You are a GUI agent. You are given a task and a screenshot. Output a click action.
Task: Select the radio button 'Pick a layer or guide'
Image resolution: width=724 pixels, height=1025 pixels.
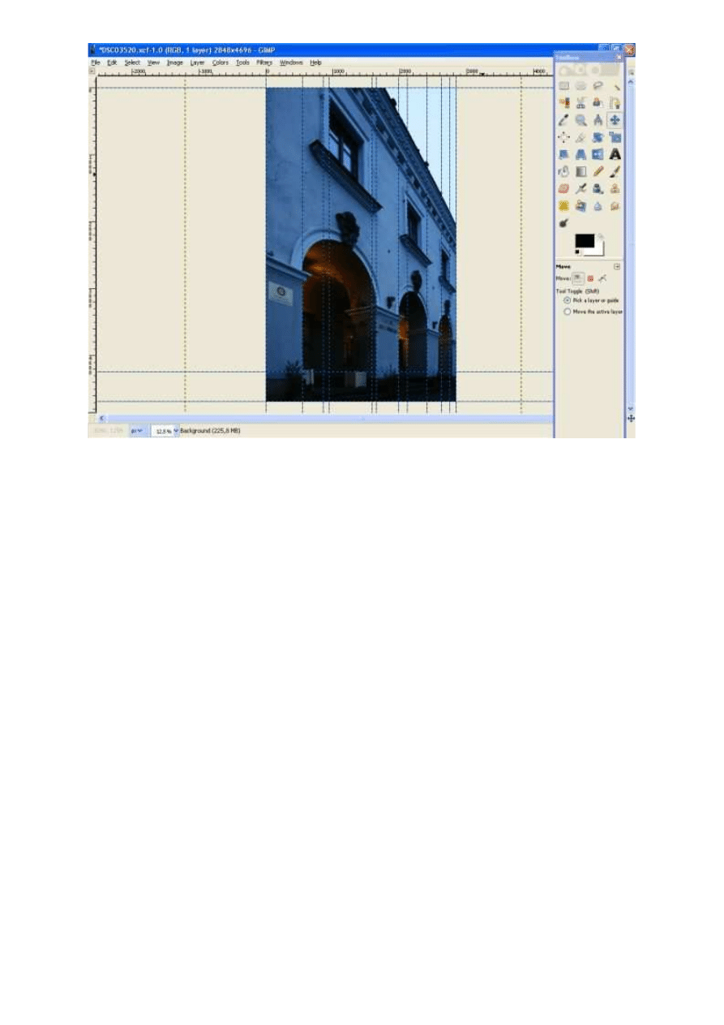coord(568,299)
